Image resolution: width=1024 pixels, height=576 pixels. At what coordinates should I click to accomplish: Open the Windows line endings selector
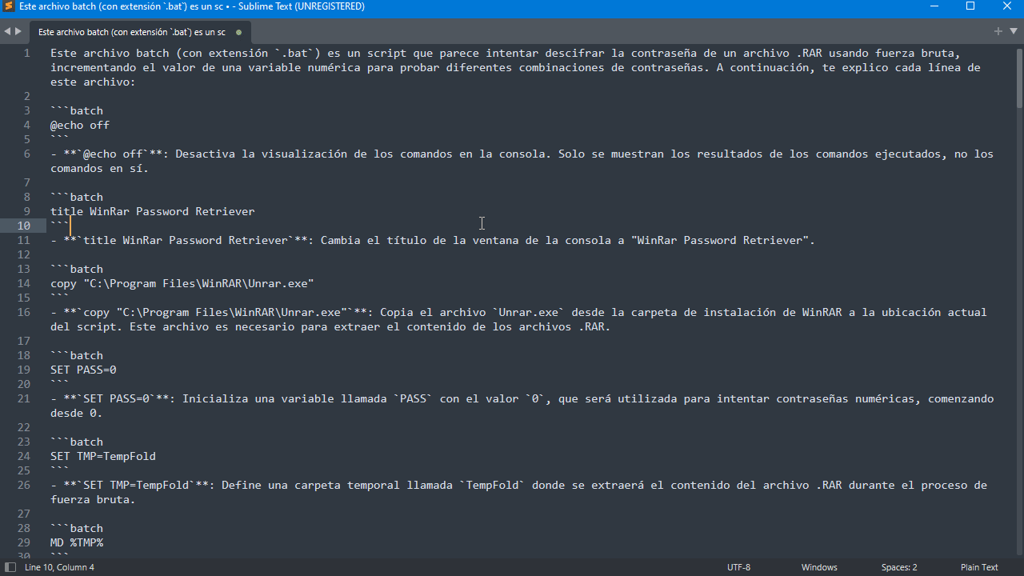pos(819,567)
